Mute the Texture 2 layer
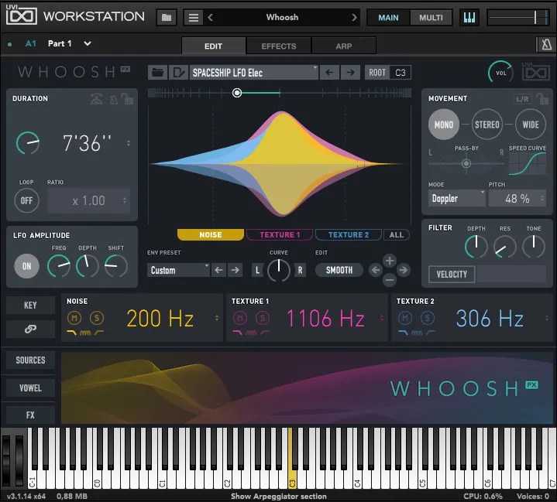The width and height of the screenshot is (557, 502). tap(405, 318)
